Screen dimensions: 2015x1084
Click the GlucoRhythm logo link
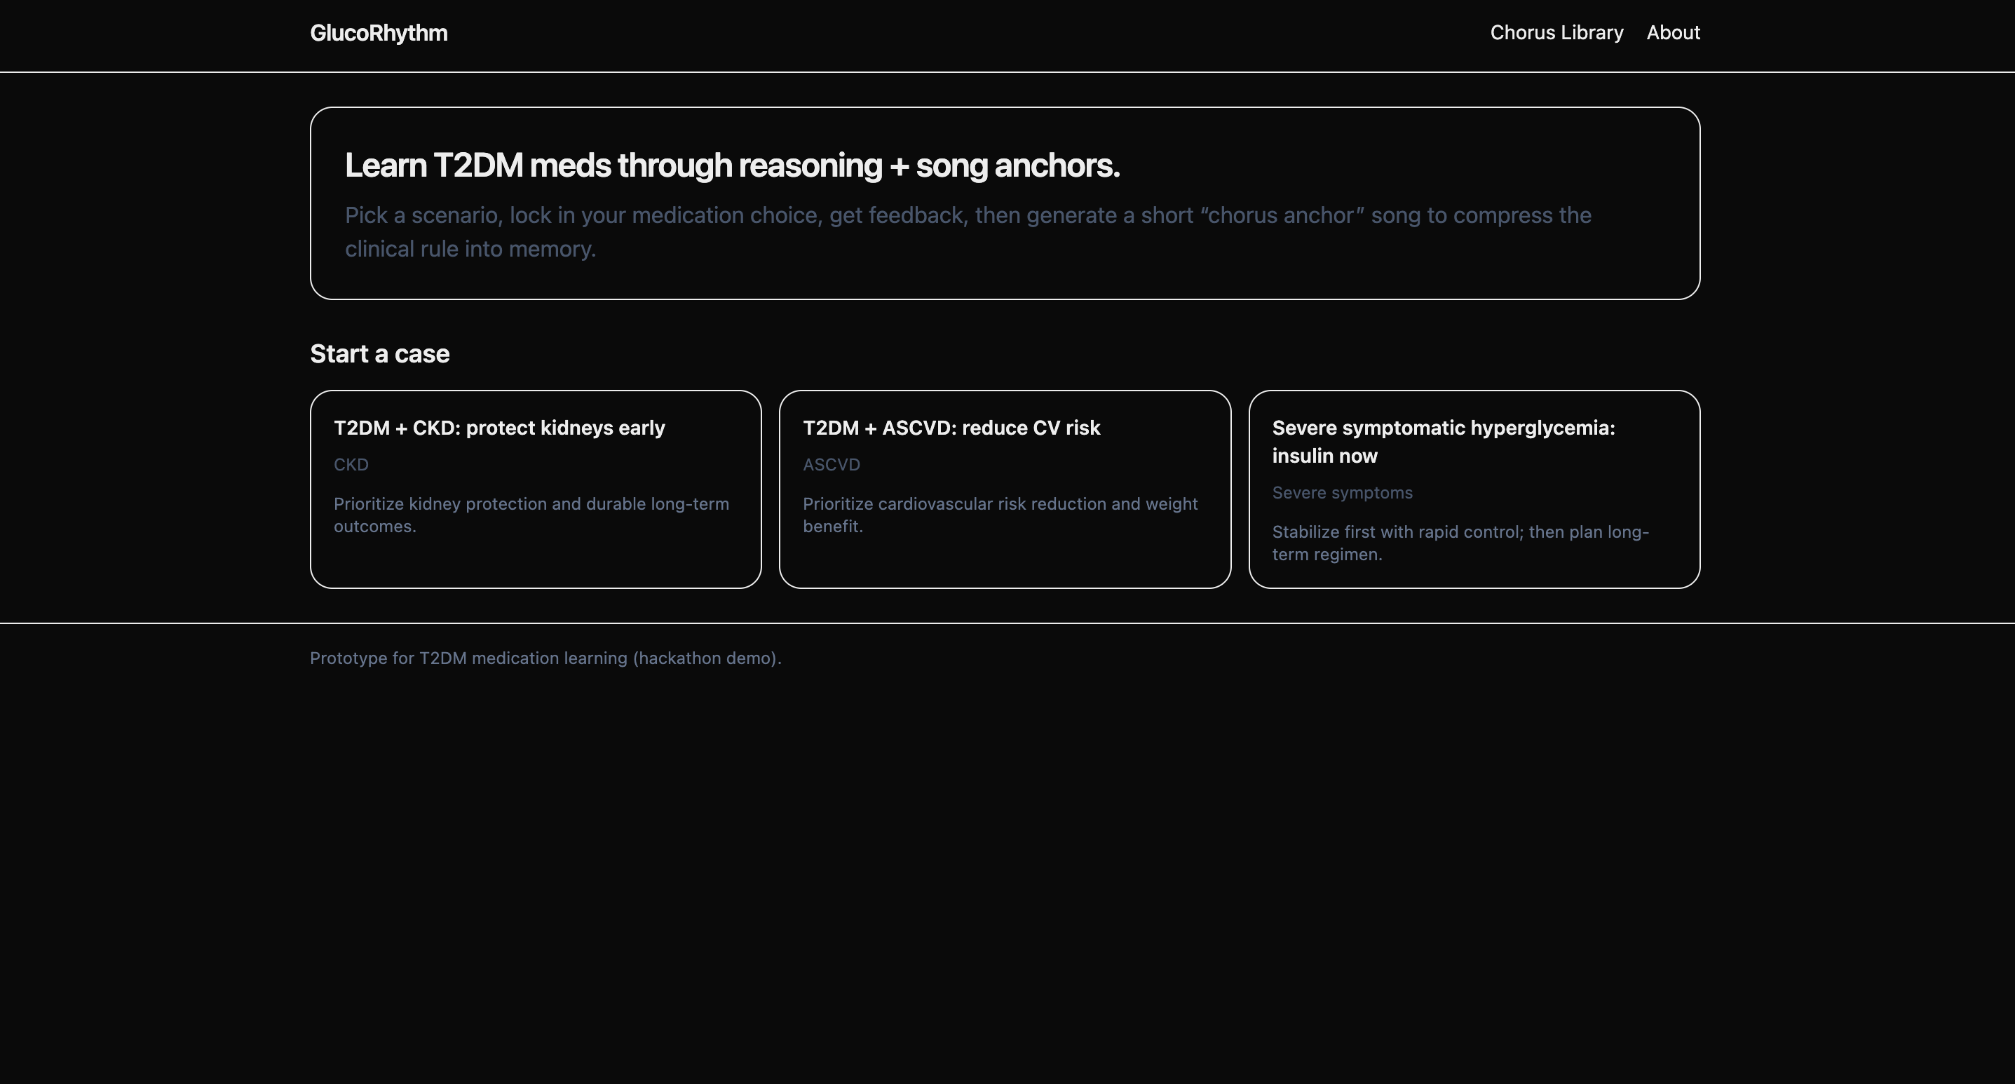pyautogui.click(x=379, y=33)
